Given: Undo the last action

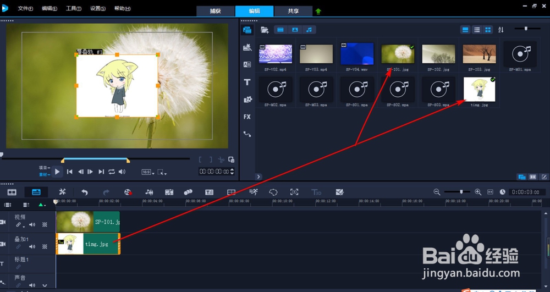Looking at the screenshot, I should [85, 192].
